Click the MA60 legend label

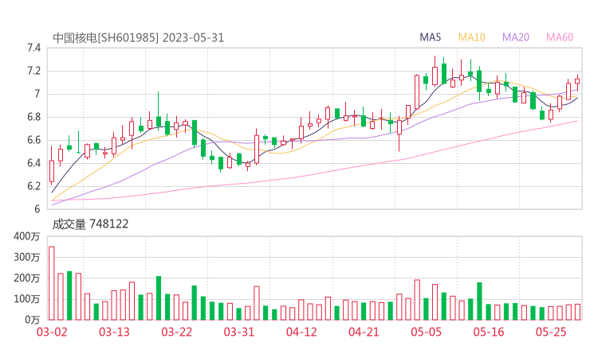click(560, 37)
